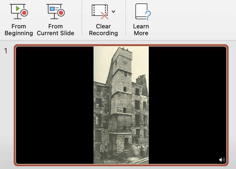
Task: Expand the Clear Recording dropdown arrow
Action: coord(113,12)
